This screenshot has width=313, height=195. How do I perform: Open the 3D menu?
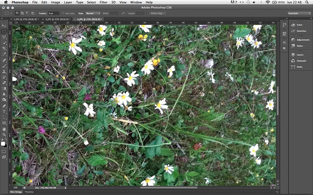point(113,2)
